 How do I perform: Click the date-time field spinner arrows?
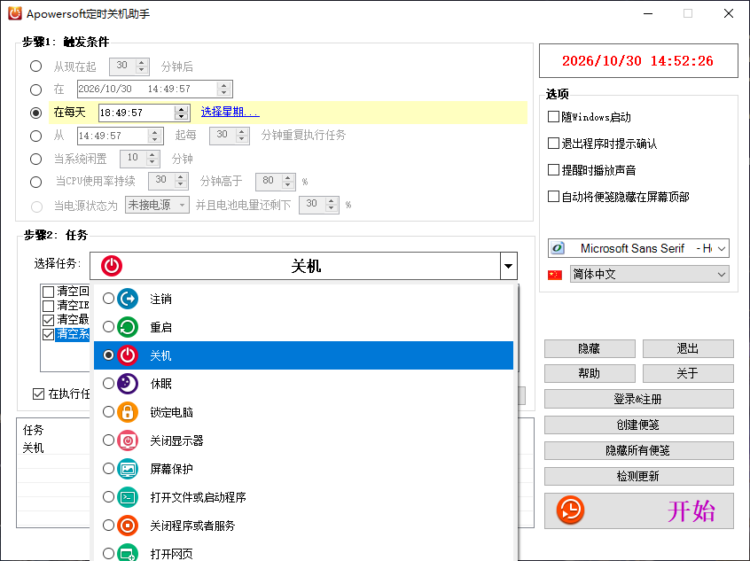click(x=223, y=89)
